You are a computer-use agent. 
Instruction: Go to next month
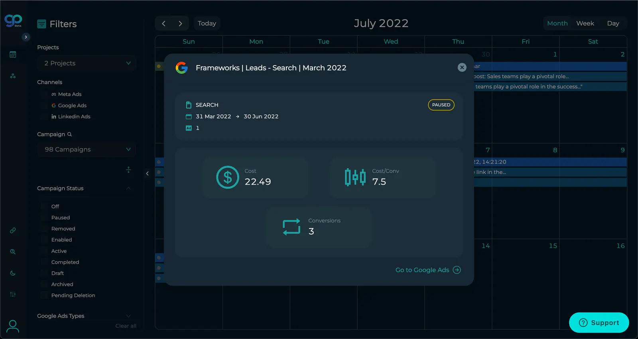181,24
